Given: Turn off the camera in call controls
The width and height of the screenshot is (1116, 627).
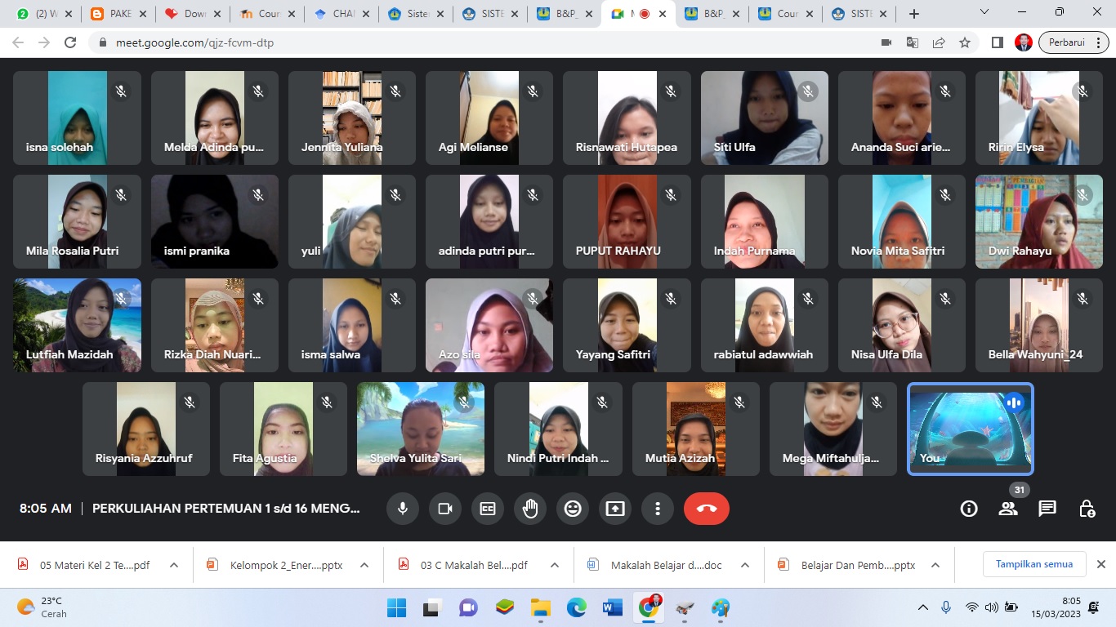Looking at the screenshot, I should coord(445,509).
